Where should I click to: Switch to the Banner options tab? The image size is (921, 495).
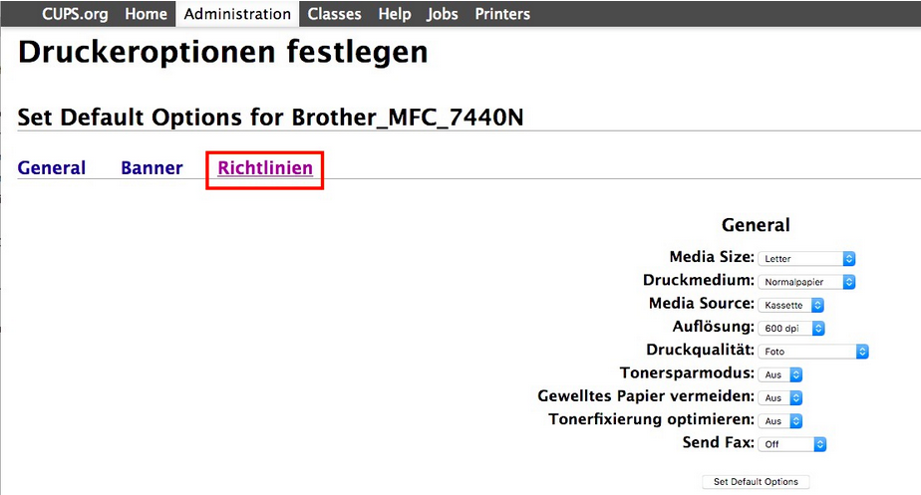click(x=152, y=168)
